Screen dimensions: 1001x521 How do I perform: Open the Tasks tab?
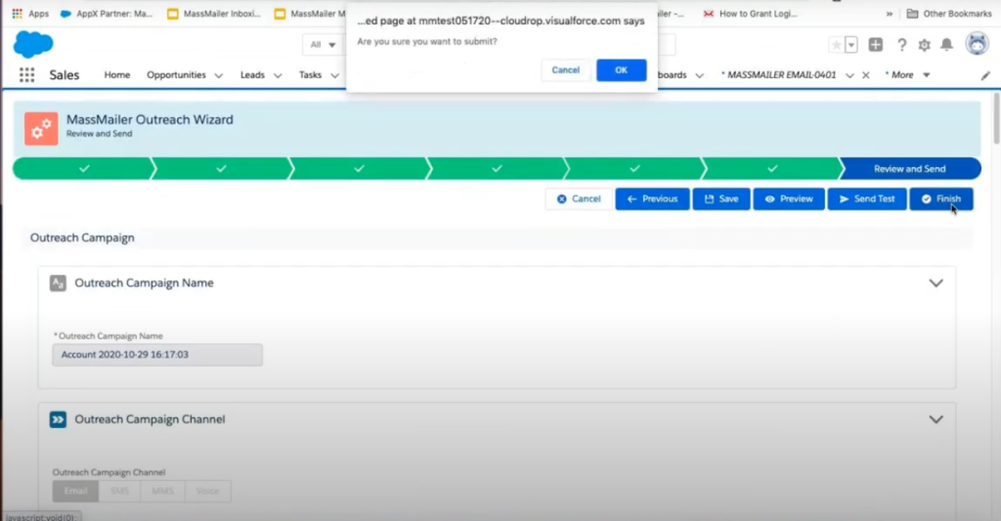coord(310,74)
